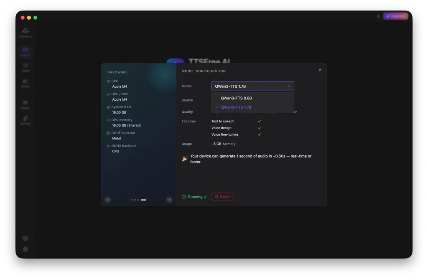Click the System RAM icon
Screen dimensions: 428x279
[x=108, y=107]
